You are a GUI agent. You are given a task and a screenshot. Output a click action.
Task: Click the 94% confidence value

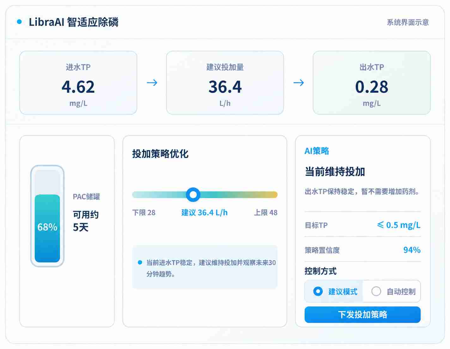[x=412, y=250]
